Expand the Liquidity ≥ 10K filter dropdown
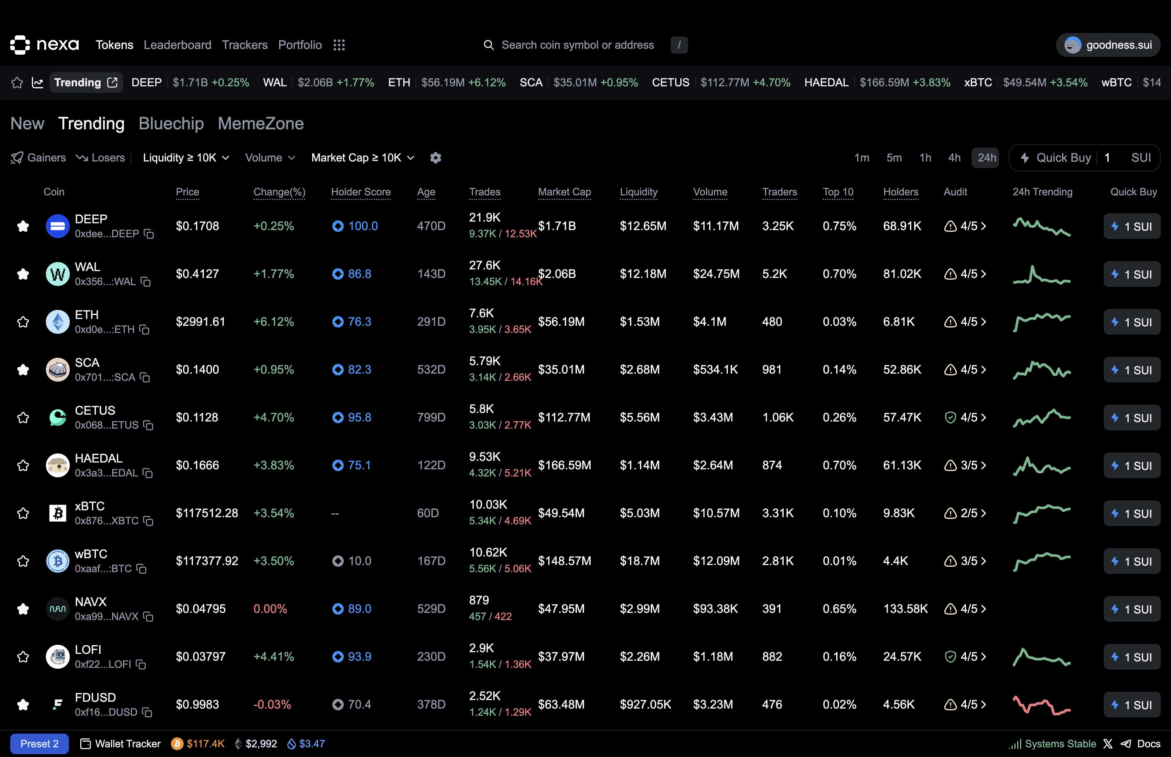Screen dimensions: 1171x757 [x=186, y=158]
